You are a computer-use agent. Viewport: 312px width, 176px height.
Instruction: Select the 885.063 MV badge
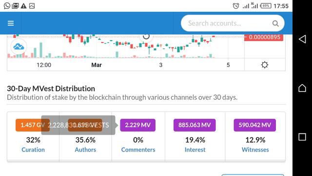195,125
